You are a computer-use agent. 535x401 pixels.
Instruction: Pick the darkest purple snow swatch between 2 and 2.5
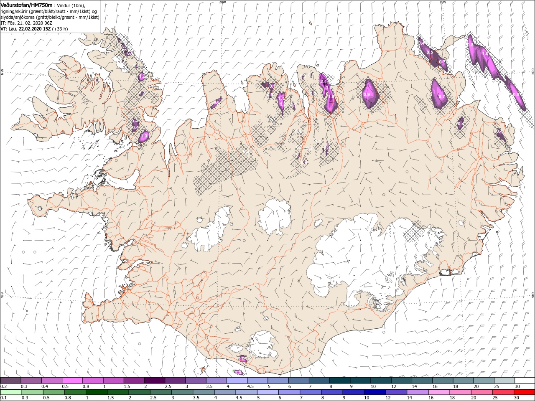(154, 380)
